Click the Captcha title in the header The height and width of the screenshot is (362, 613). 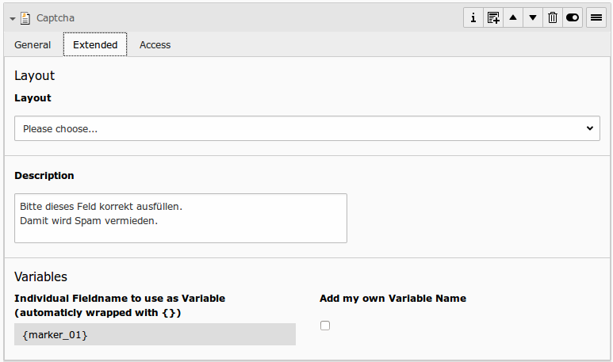pos(56,17)
